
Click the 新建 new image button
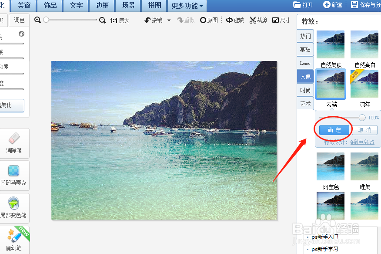coord(332,5)
